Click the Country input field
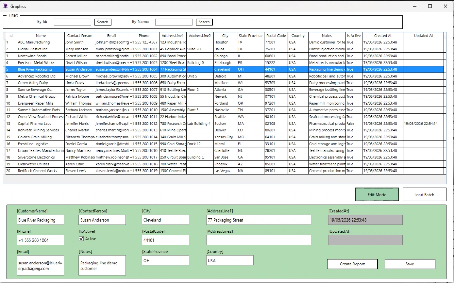Image resolution: width=454 pixels, height=283 pixels. click(230, 261)
